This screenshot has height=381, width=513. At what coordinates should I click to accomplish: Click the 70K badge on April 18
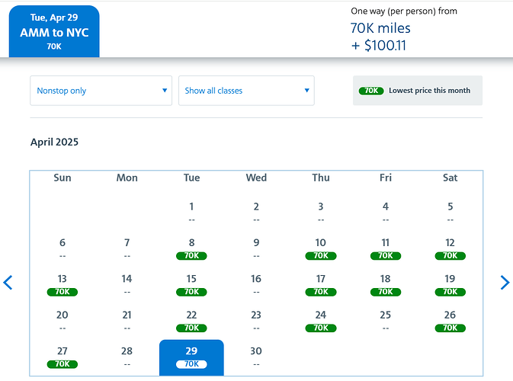pos(386,292)
